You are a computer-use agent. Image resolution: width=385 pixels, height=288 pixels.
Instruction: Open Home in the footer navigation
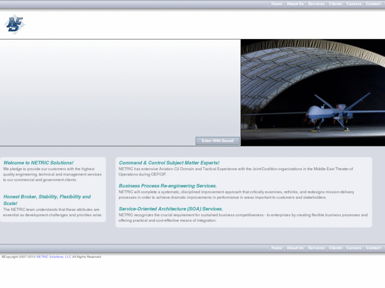tap(276, 248)
